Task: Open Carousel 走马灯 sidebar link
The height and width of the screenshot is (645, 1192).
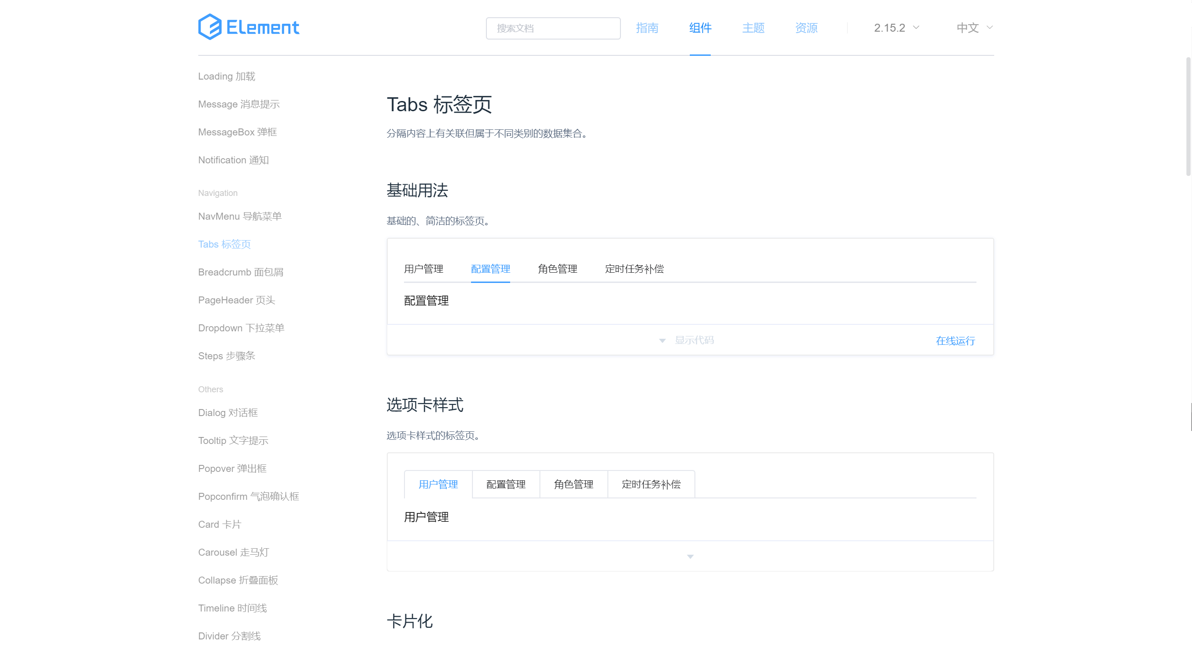Action: (x=233, y=552)
